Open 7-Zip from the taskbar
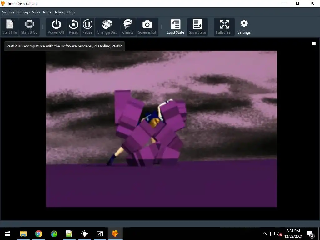320x240 pixels. 100,234
